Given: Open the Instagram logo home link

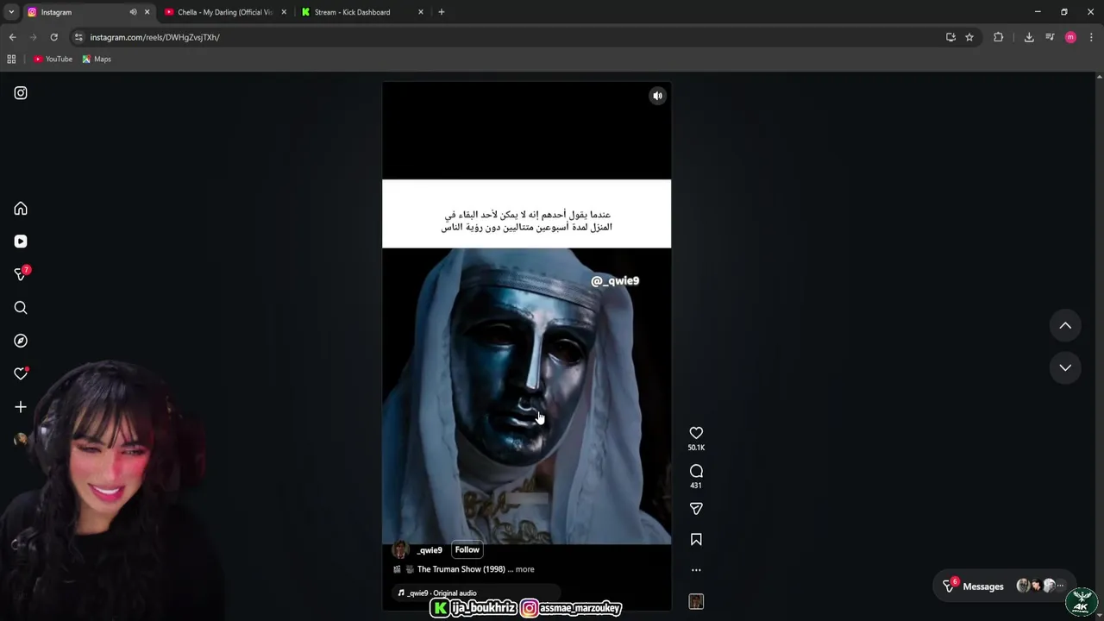Looking at the screenshot, I should coord(21,93).
